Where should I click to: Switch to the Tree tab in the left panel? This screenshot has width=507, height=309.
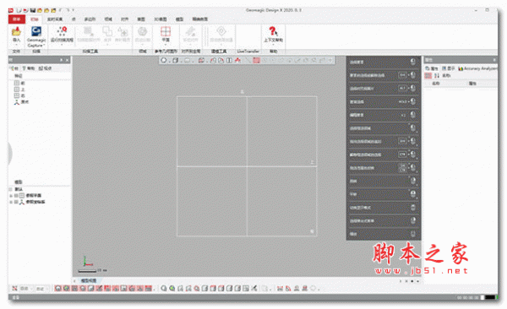pos(14,68)
